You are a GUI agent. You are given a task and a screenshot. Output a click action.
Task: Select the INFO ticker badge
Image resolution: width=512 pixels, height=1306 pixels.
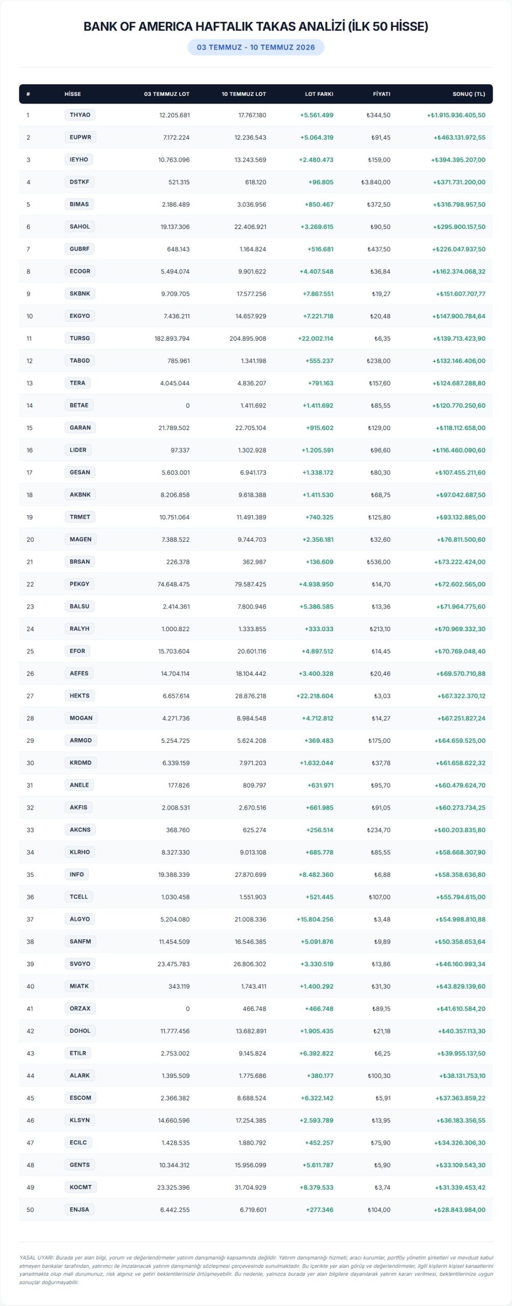click(x=77, y=874)
